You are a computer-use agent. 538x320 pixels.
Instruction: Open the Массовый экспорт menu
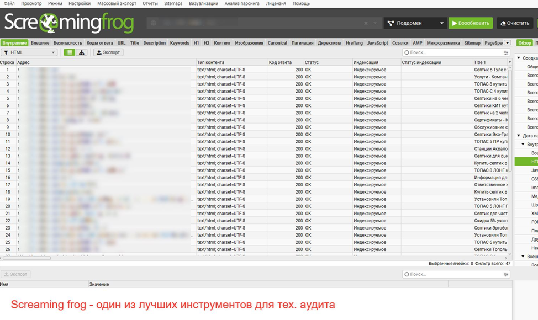[x=117, y=3]
